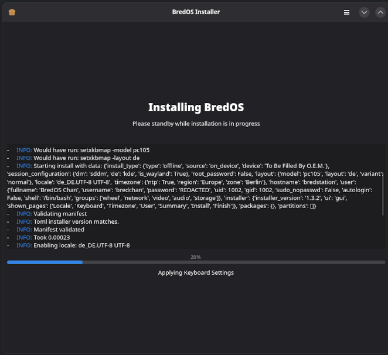Click the Applying Keyboard Settings status text

coord(196,273)
